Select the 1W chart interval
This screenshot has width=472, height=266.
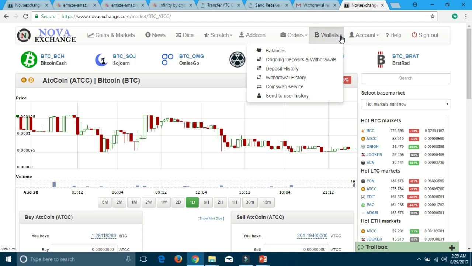164,202
